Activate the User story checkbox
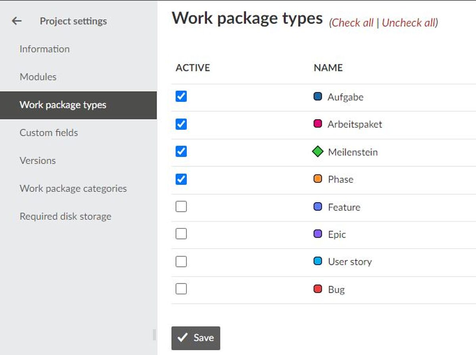Screen dimensions: 476x355 (x=181, y=262)
